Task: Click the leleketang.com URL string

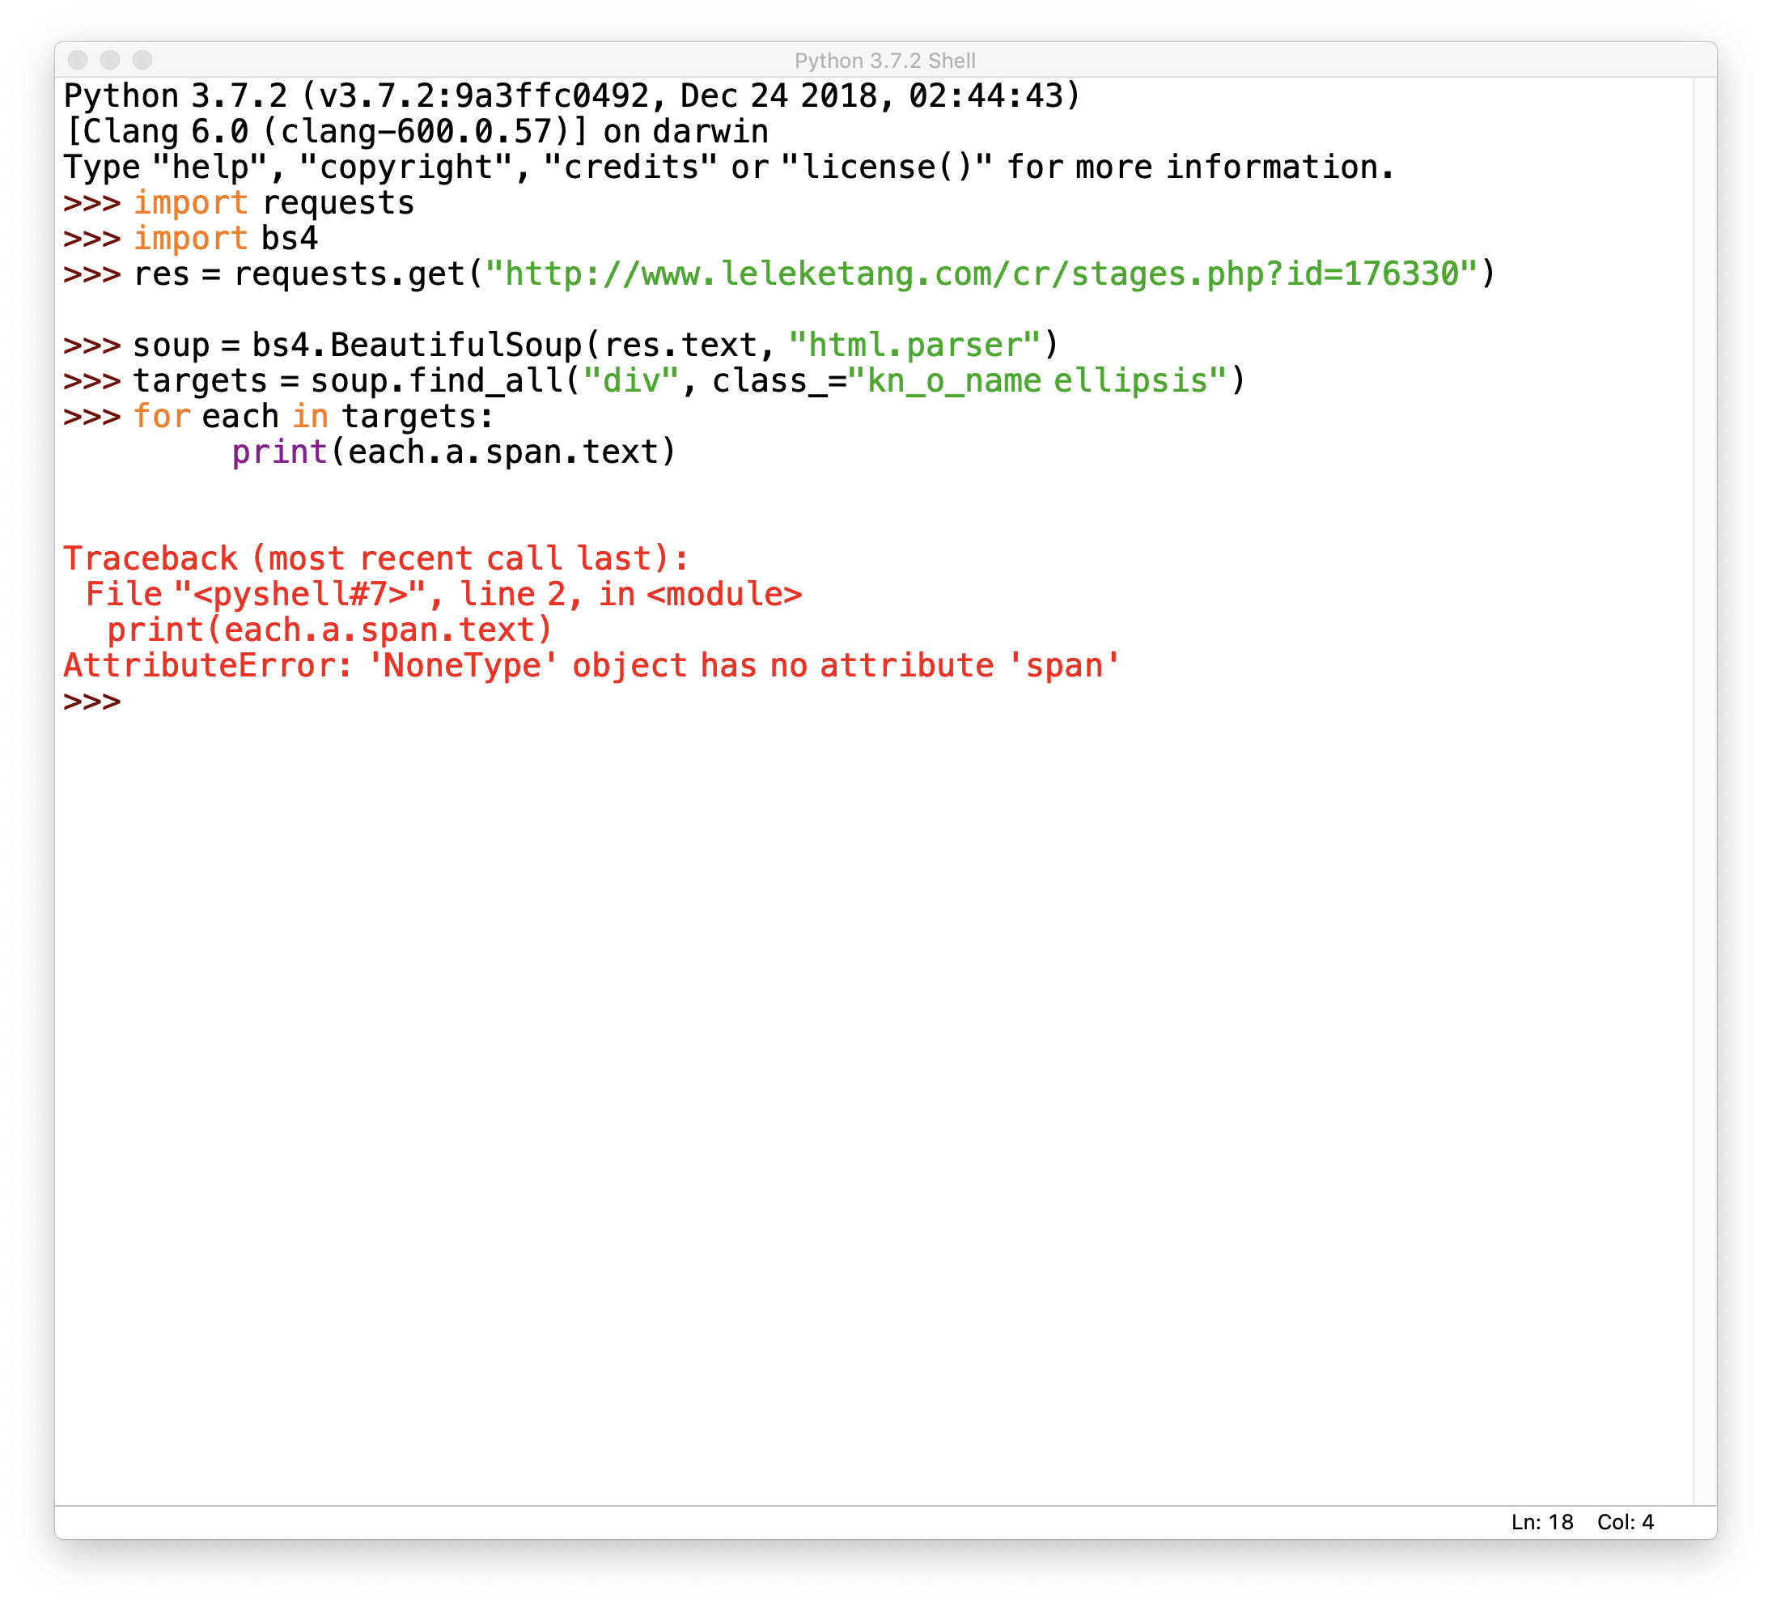Action: coord(981,274)
